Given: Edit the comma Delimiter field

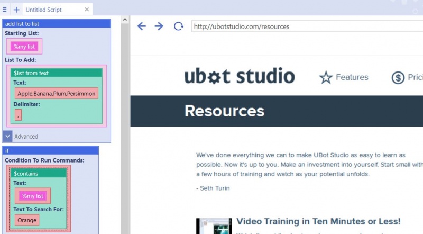Looking at the screenshot, I should tap(18, 115).
